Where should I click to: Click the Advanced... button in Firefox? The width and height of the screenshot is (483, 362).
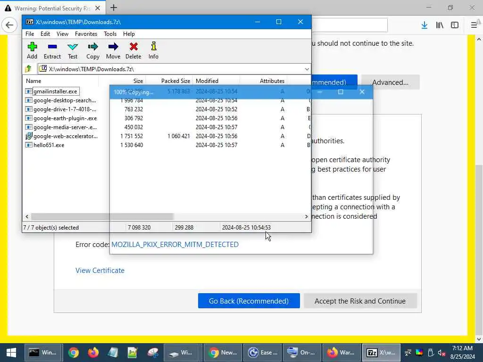(x=390, y=82)
